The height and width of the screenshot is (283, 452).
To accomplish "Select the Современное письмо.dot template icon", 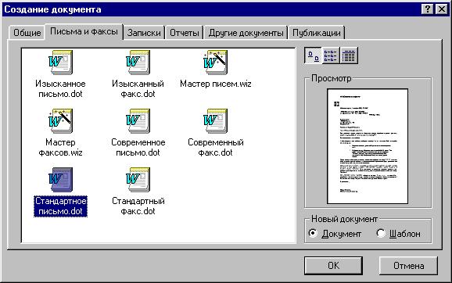I will click(138, 120).
